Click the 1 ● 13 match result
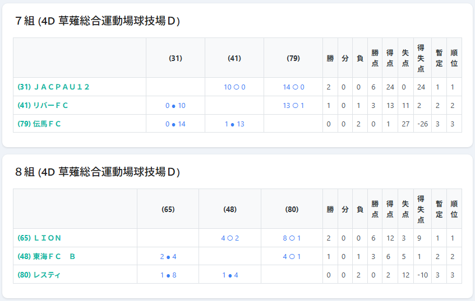 pyautogui.click(x=234, y=124)
